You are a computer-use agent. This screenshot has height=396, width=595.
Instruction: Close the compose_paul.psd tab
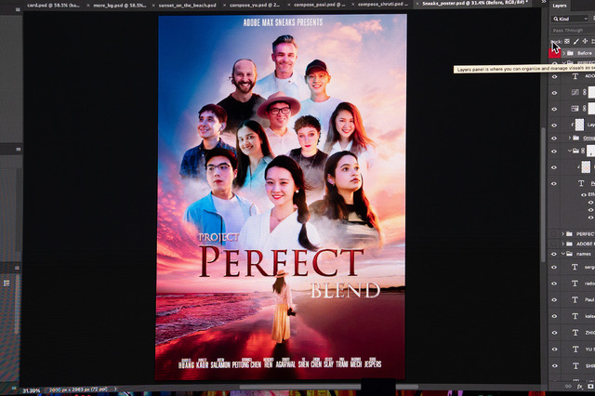click(x=289, y=6)
